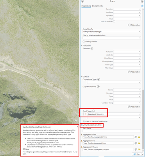Viewport: 145px width, 157px height.
Task: Collapse the Functions section header
Action: click(x=86, y=46)
